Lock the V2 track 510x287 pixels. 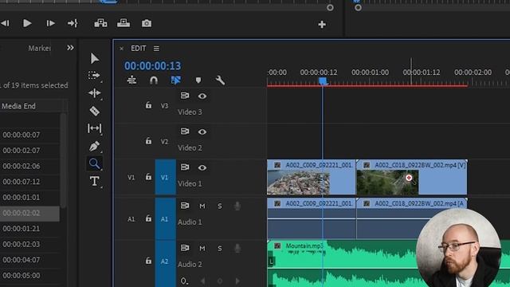(x=148, y=141)
